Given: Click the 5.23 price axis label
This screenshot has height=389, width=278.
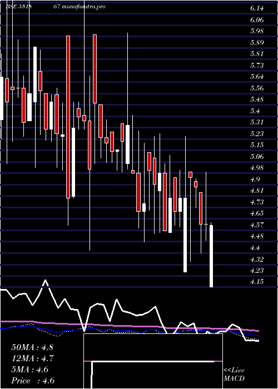Looking at the screenshot, I should (x=257, y=134).
